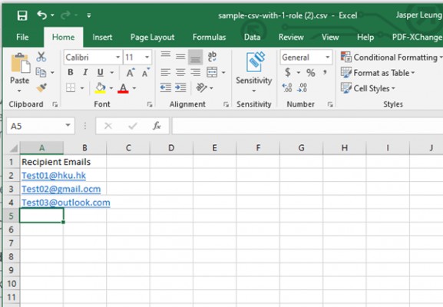
Task: Click the Increase Decimal icon
Action: pos(287,87)
